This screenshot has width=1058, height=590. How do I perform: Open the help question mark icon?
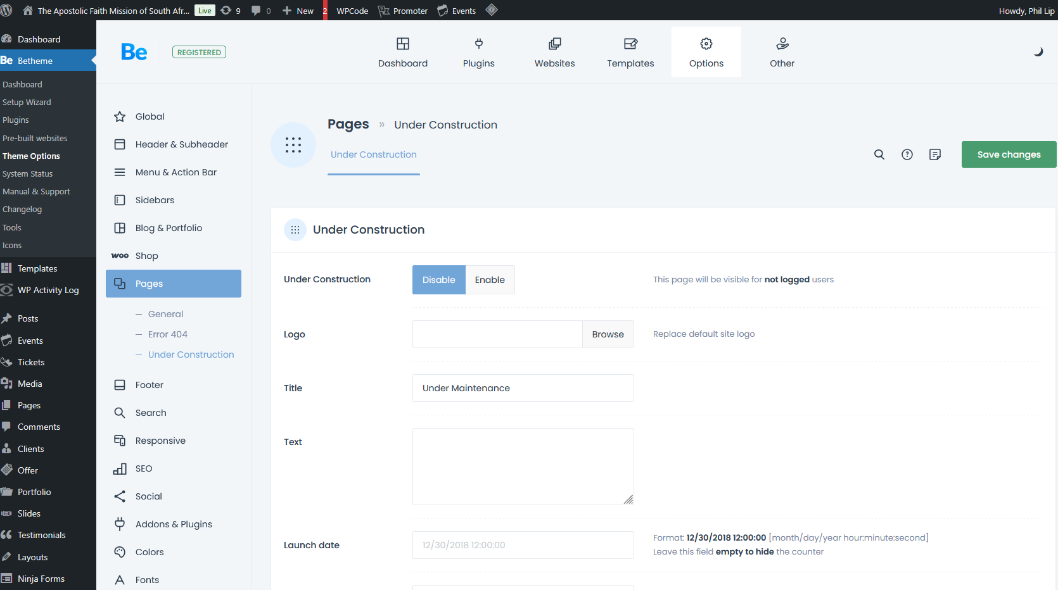907,154
